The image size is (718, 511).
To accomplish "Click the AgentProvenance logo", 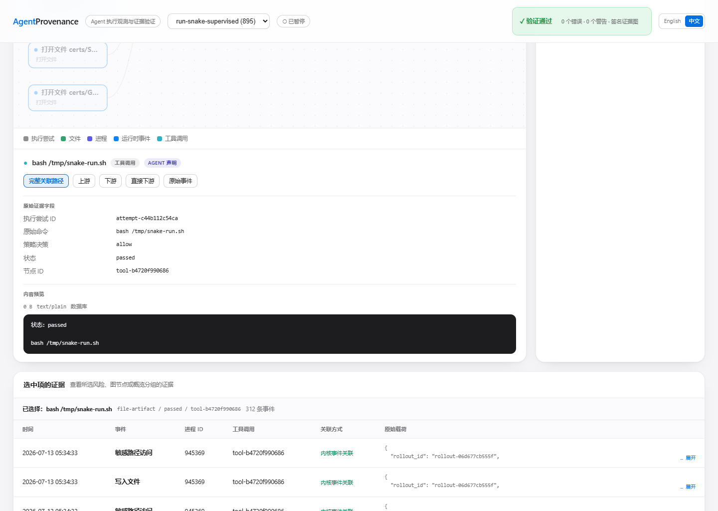I will pos(45,21).
